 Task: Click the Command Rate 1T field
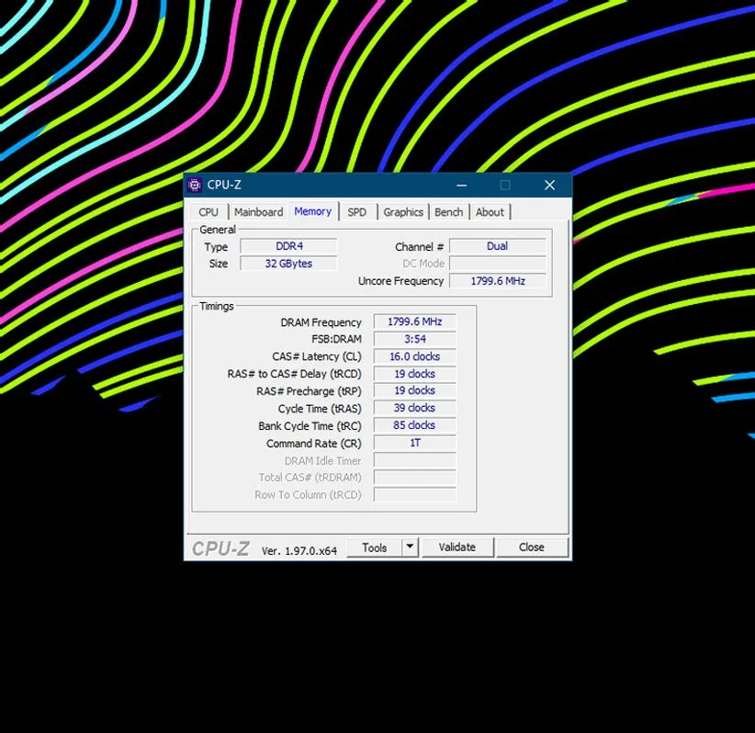pos(414,443)
